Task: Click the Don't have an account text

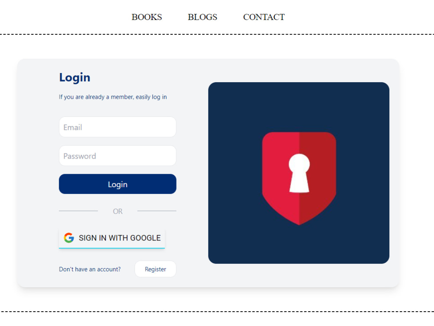Action: [90, 269]
